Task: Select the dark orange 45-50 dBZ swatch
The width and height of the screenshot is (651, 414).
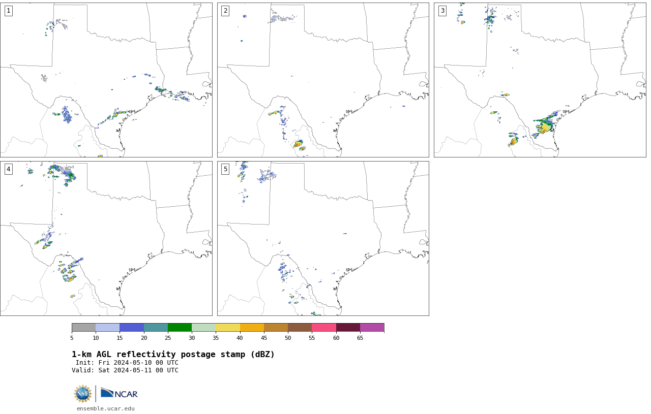Action: [x=276, y=327]
